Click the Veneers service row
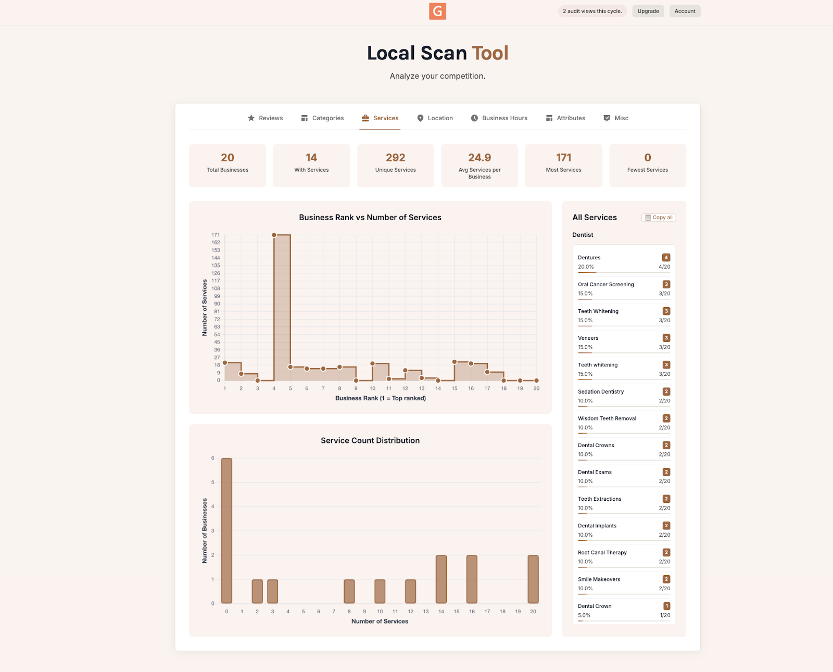 (624, 343)
